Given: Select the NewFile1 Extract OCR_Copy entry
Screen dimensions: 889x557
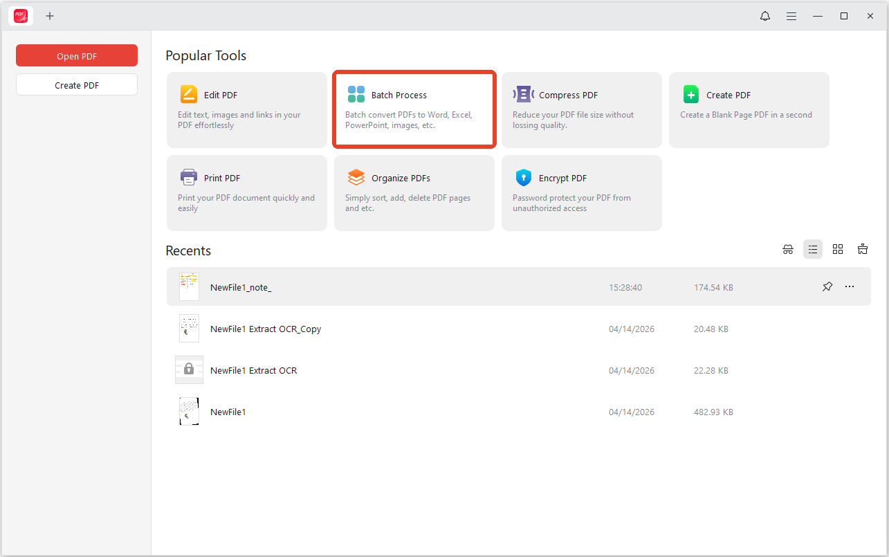Looking at the screenshot, I should click(266, 329).
